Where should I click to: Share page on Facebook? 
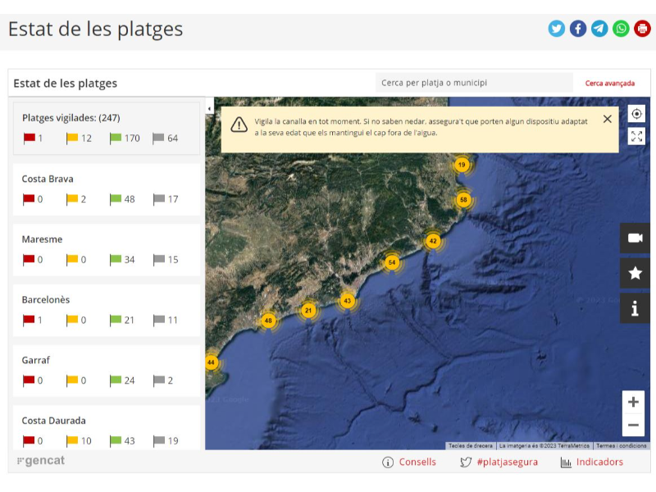click(578, 29)
